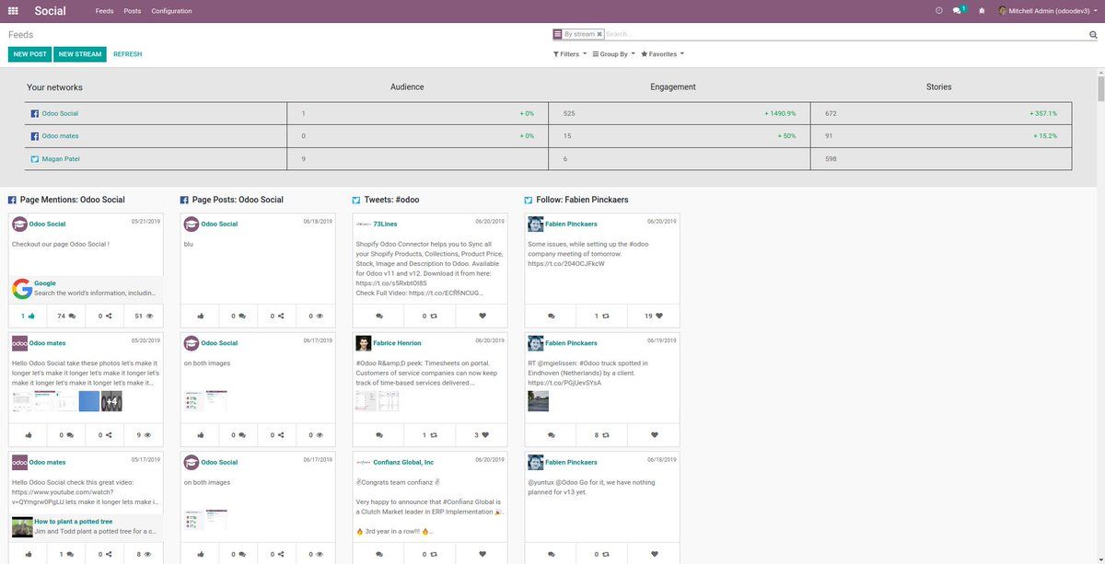Expand the Filters dropdown

click(x=569, y=54)
